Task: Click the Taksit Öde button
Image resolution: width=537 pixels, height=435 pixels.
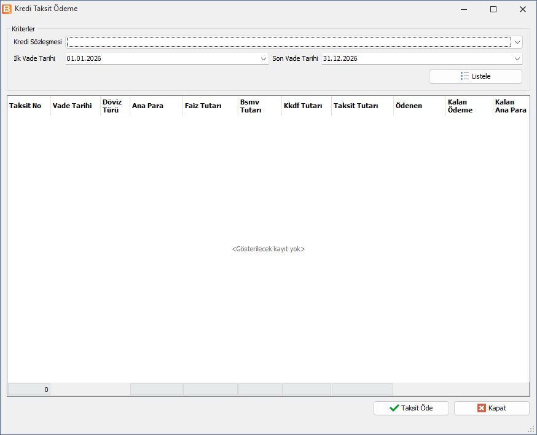Action: point(411,408)
